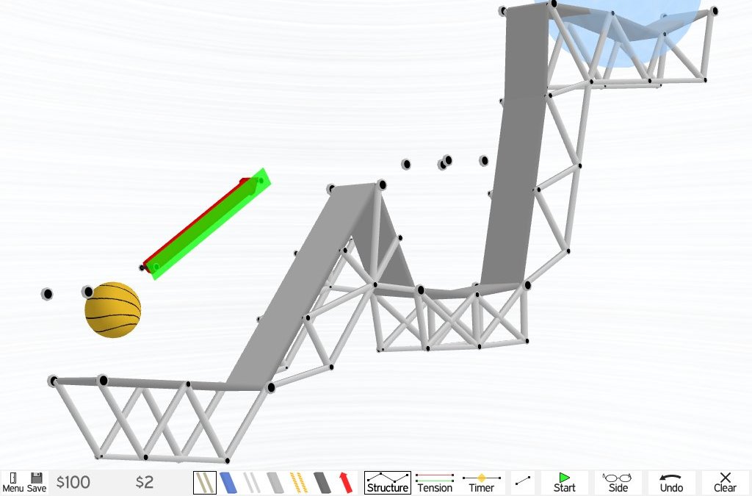Toggle the Side camera view
The height and width of the screenshot is (496, 752).
click(x=618, y=483)
